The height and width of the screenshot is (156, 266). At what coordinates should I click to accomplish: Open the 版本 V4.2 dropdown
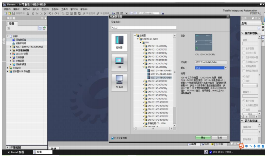coord(225,68)
